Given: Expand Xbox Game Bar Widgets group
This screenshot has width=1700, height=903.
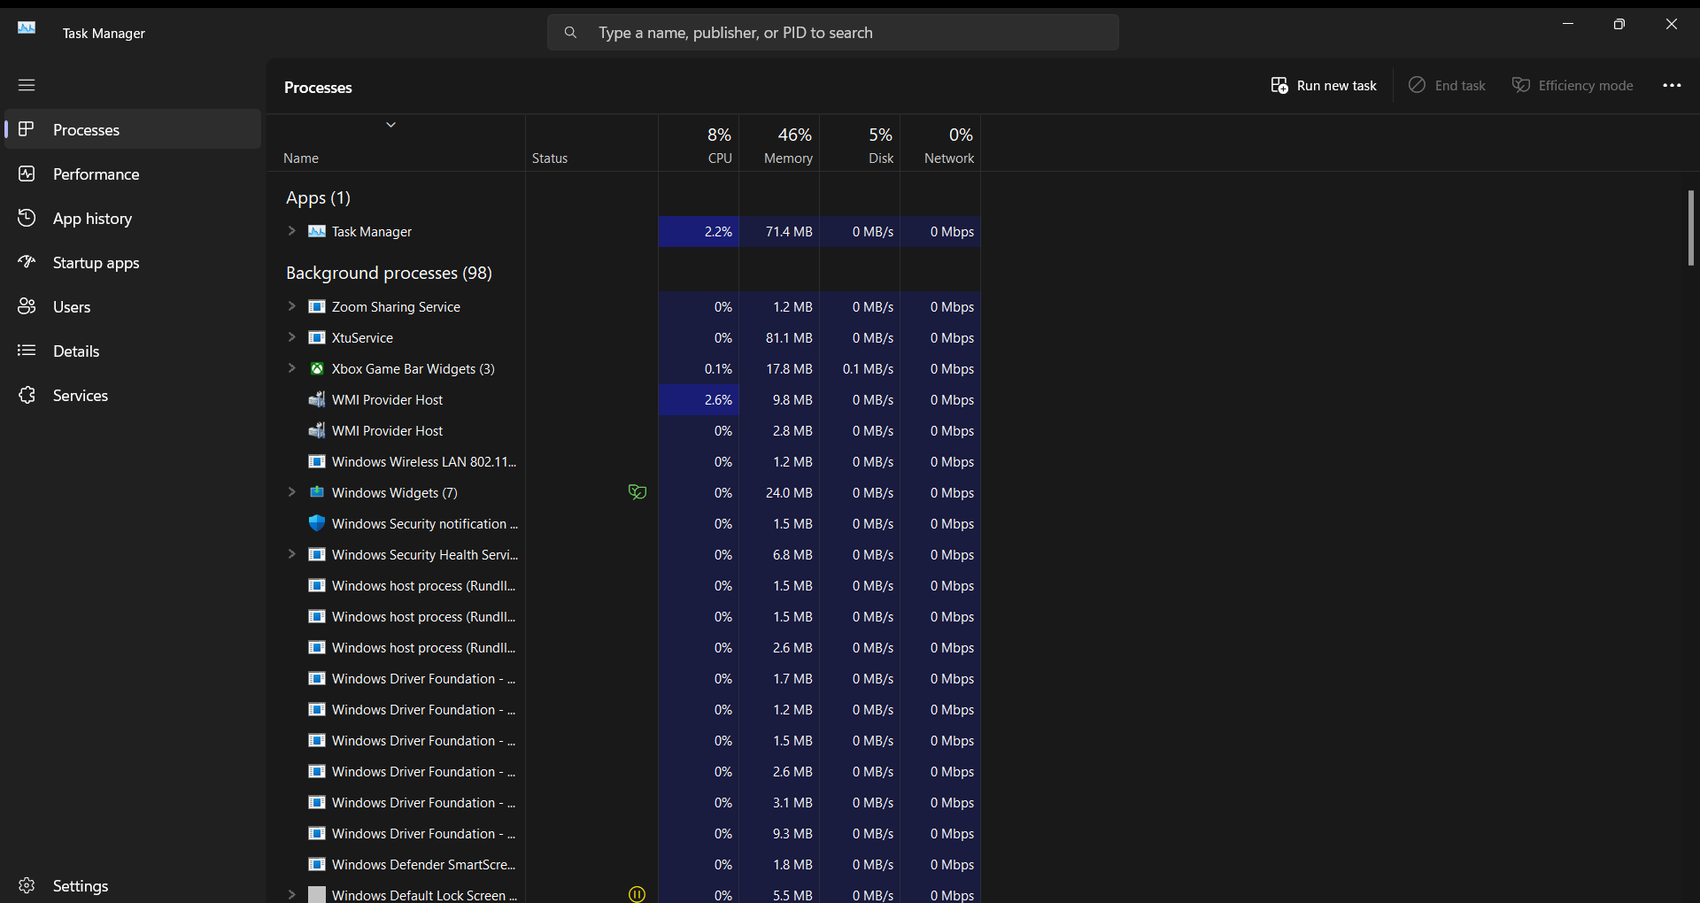Looking at the screenshot, I should pos(291,368).
